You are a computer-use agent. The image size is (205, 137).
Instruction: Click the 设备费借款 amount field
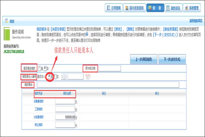[x=65, y=102]
